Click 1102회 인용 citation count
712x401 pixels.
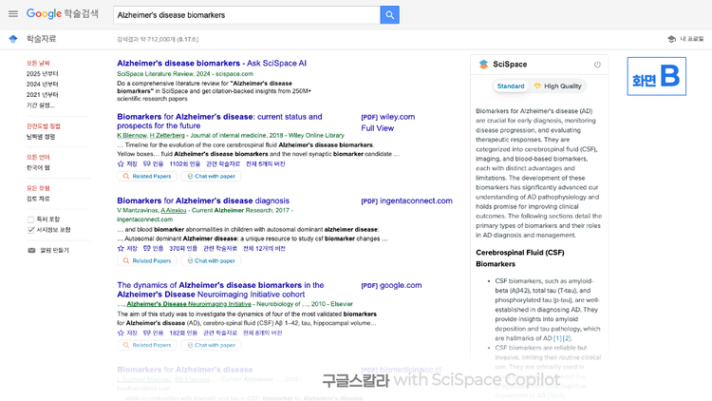point(185,163)
